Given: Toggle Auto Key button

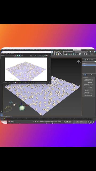Looking at the screenshot, I should (x=77, y=121).
